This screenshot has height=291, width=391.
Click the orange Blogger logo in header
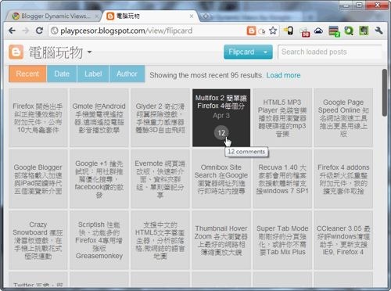pyautogui.click(x=16, y=52)
